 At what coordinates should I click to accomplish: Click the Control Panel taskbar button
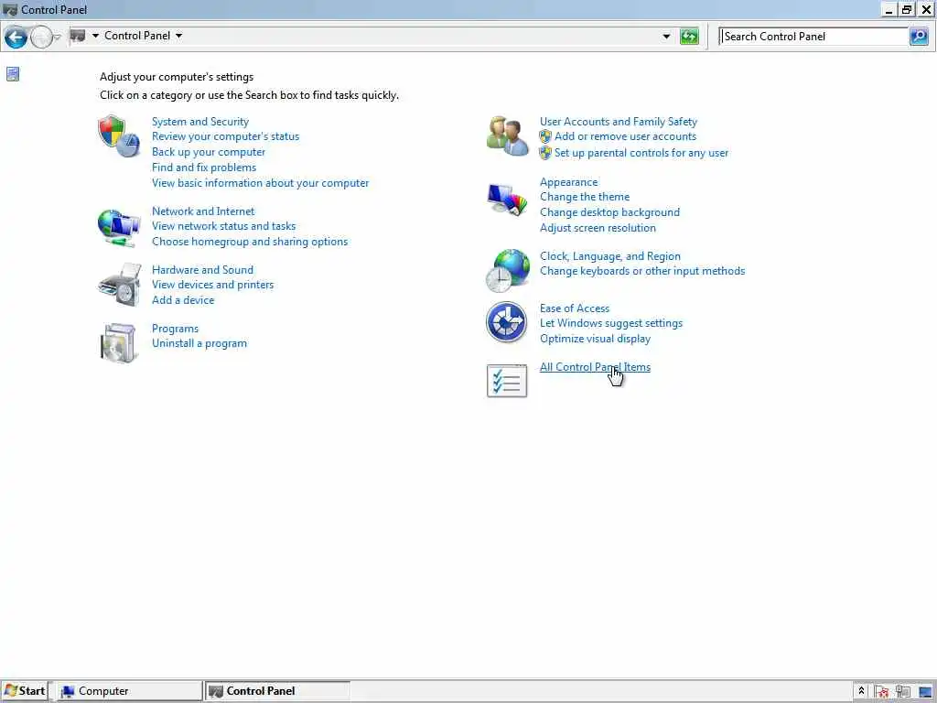pyautogui.click(x=277, y=691)
